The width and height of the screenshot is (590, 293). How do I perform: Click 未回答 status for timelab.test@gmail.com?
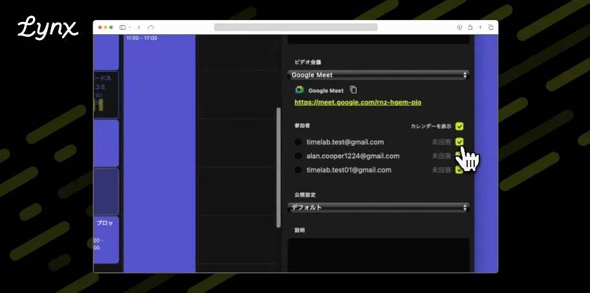(441, 142)
